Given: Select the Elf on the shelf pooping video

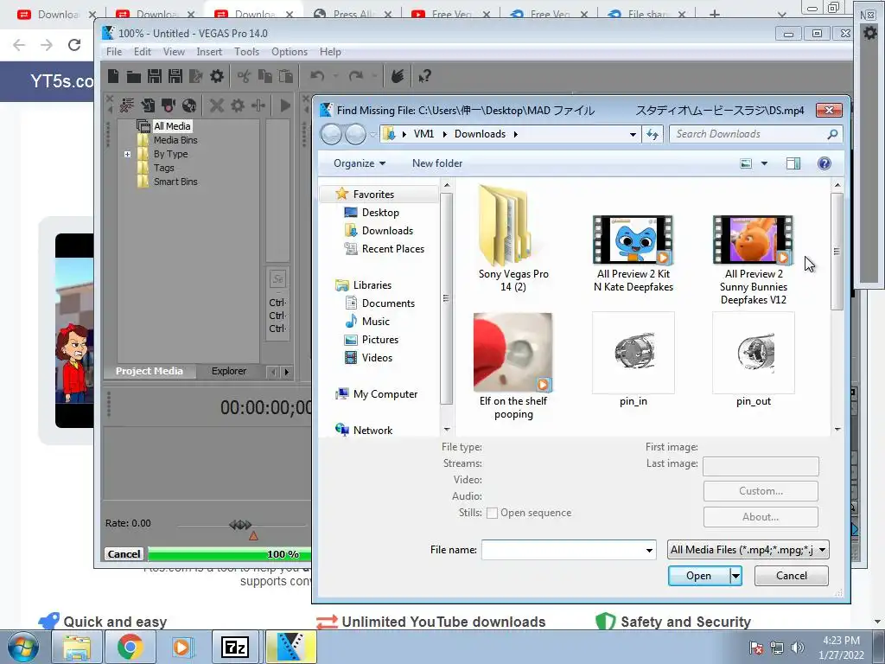Looking at the screenshot, I should tap(513, 367).
